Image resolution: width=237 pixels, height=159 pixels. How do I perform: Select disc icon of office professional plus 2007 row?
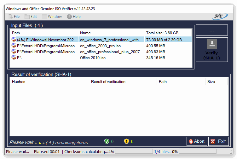pyautogui.click(x=14, y=52)
